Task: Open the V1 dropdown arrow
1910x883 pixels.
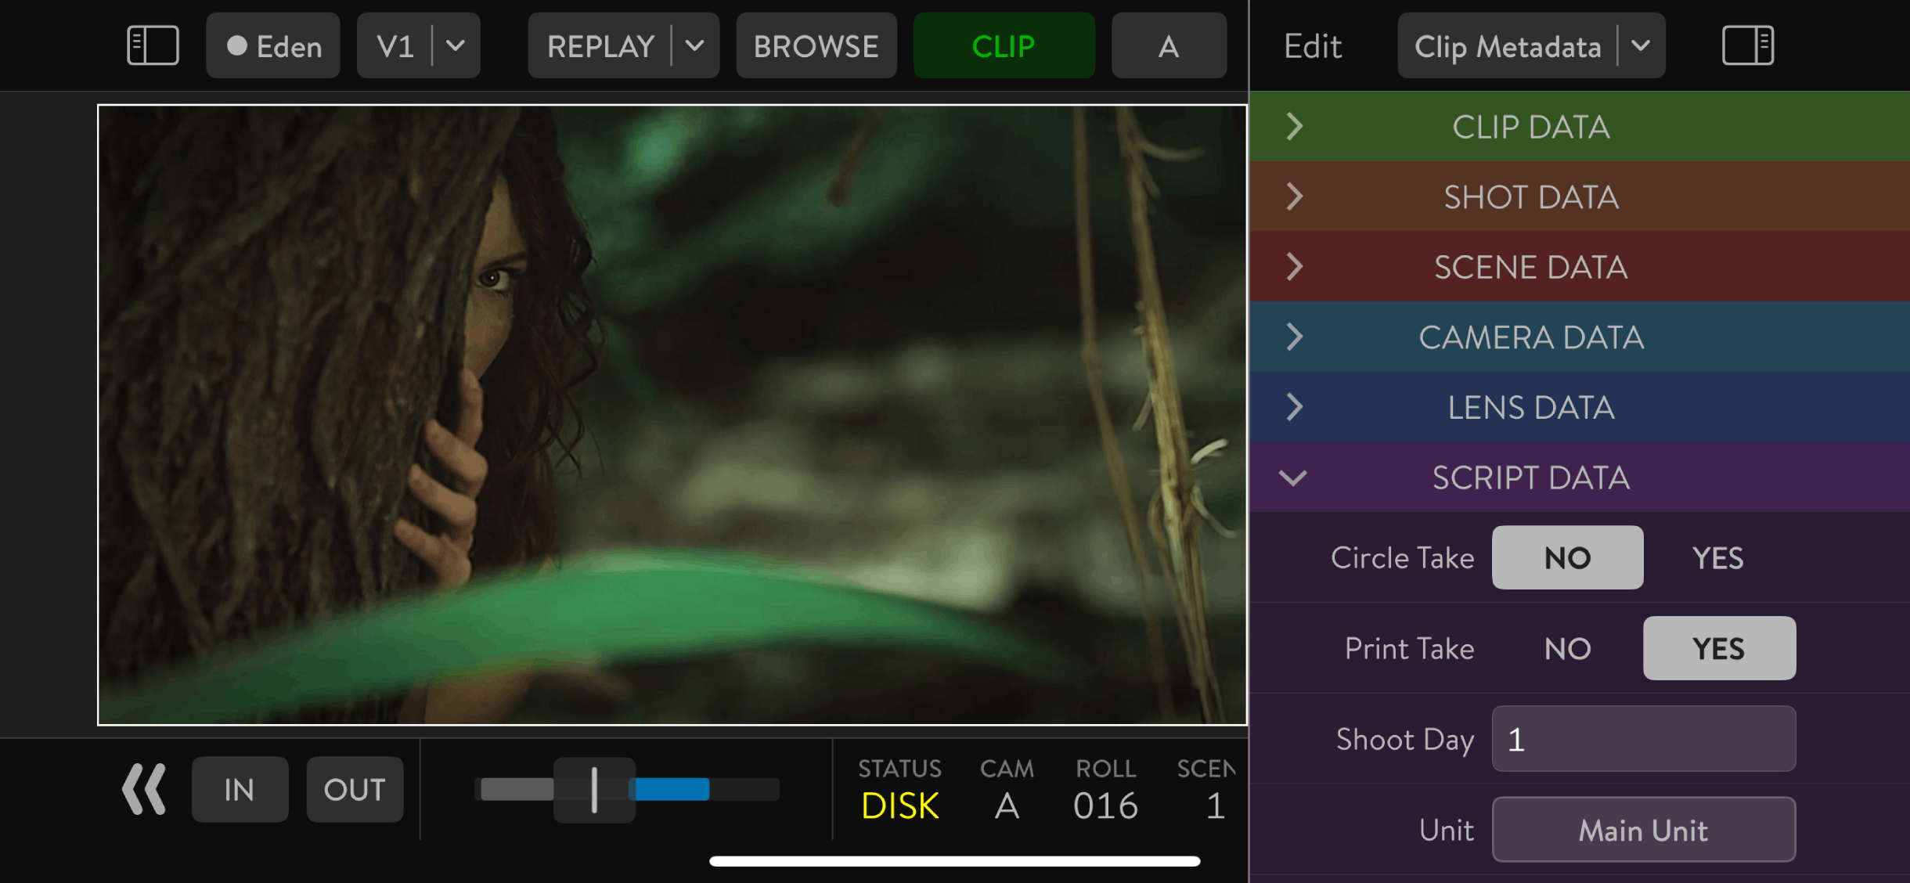Action: (x=456, y=45)
